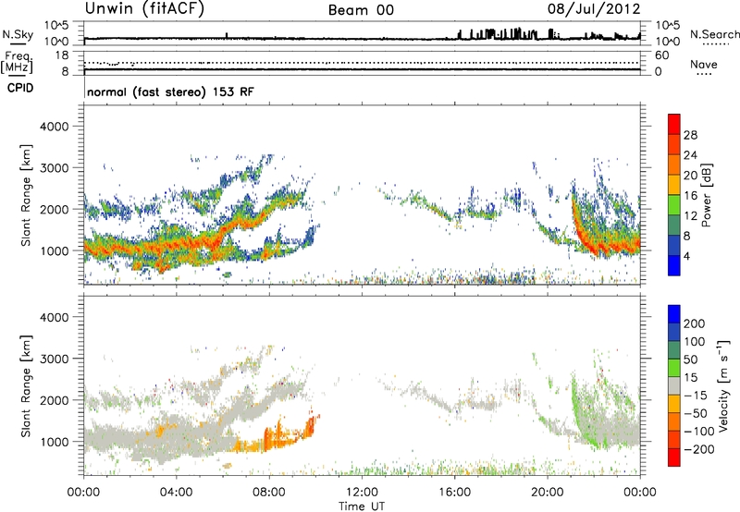Click the "16:00" time tick label

coord(454,493)
